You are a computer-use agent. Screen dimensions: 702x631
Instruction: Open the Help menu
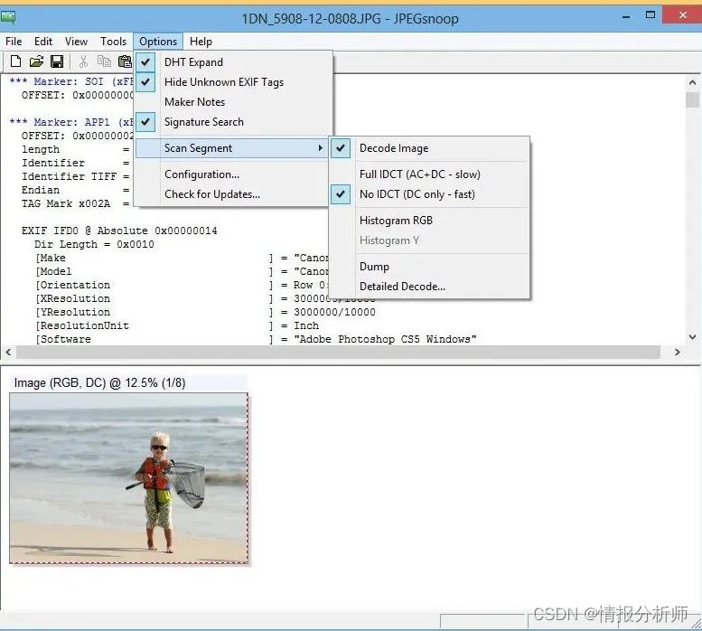tap(201, 42)
